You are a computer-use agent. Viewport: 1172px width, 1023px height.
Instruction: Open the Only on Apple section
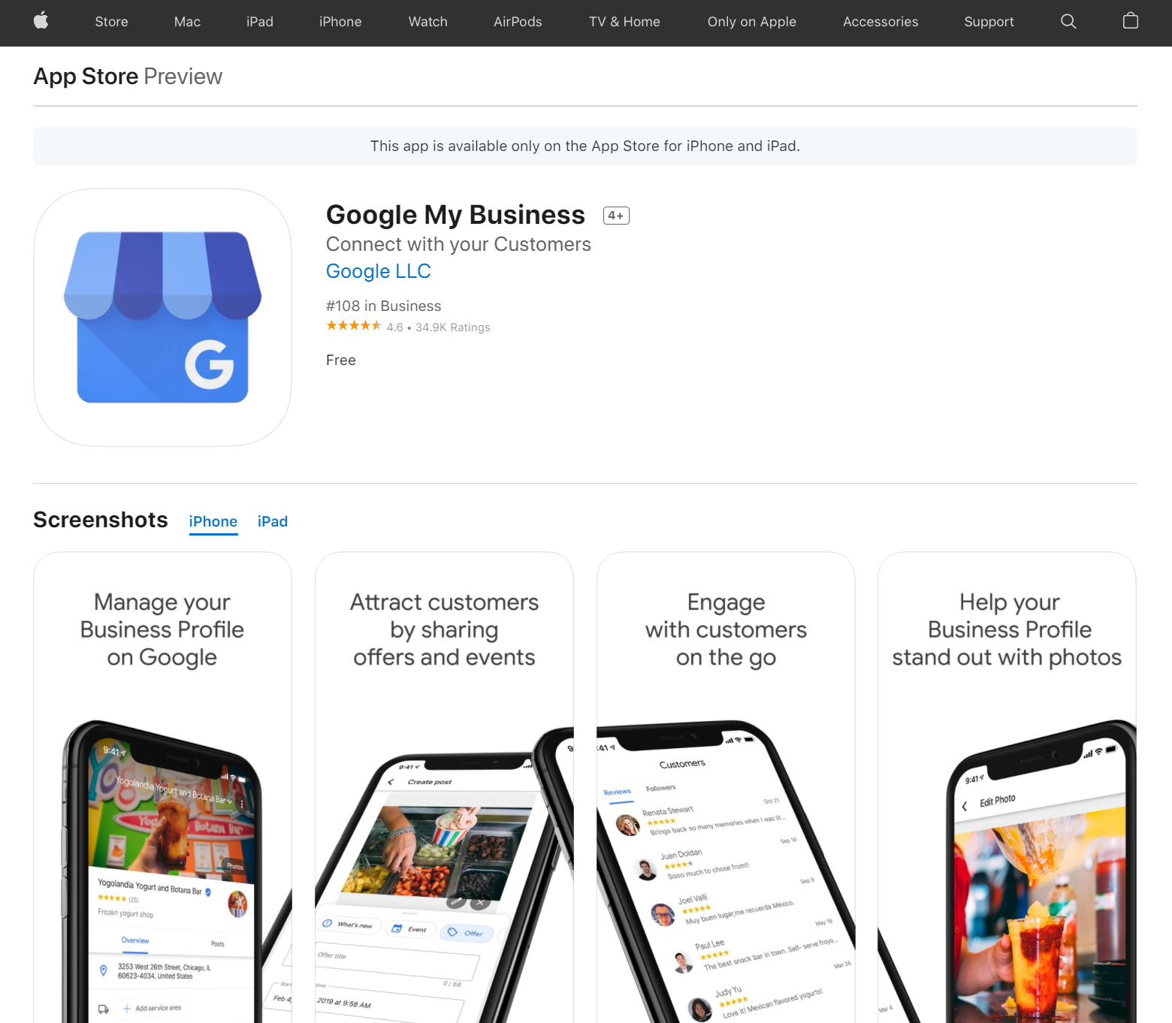(x=752, y=22)
